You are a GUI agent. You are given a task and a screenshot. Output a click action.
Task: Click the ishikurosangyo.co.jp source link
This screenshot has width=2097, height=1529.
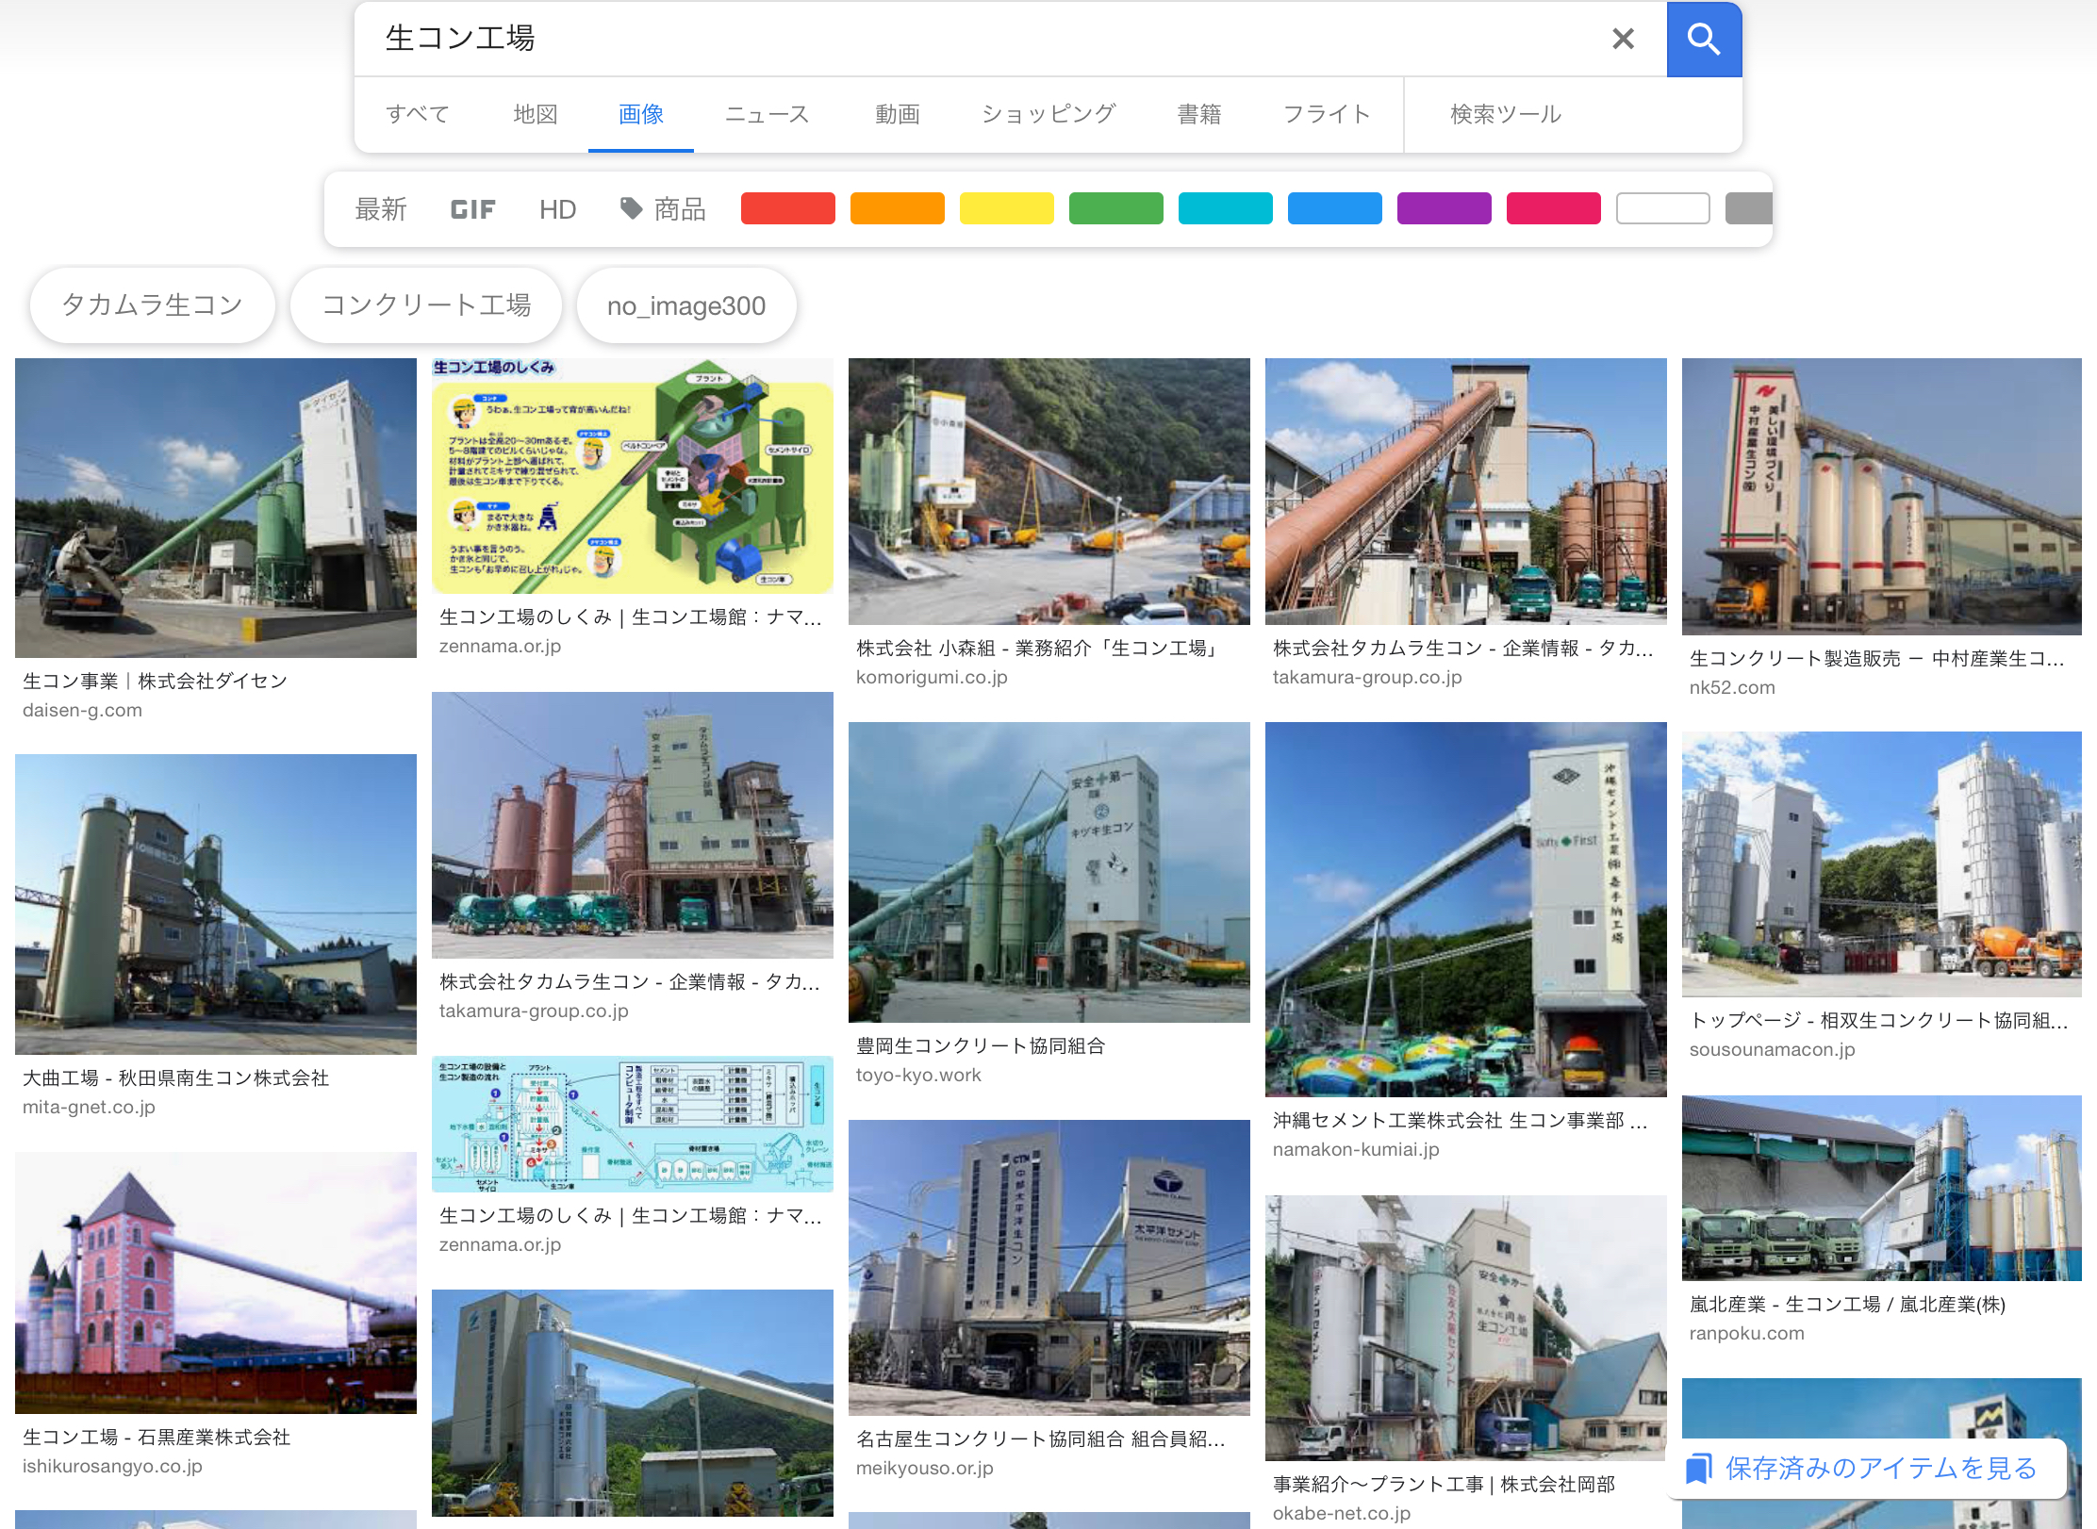pyautogui.click(x=112, y=1467)
